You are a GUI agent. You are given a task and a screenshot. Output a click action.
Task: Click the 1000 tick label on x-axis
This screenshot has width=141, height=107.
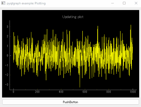pos(133,92)
